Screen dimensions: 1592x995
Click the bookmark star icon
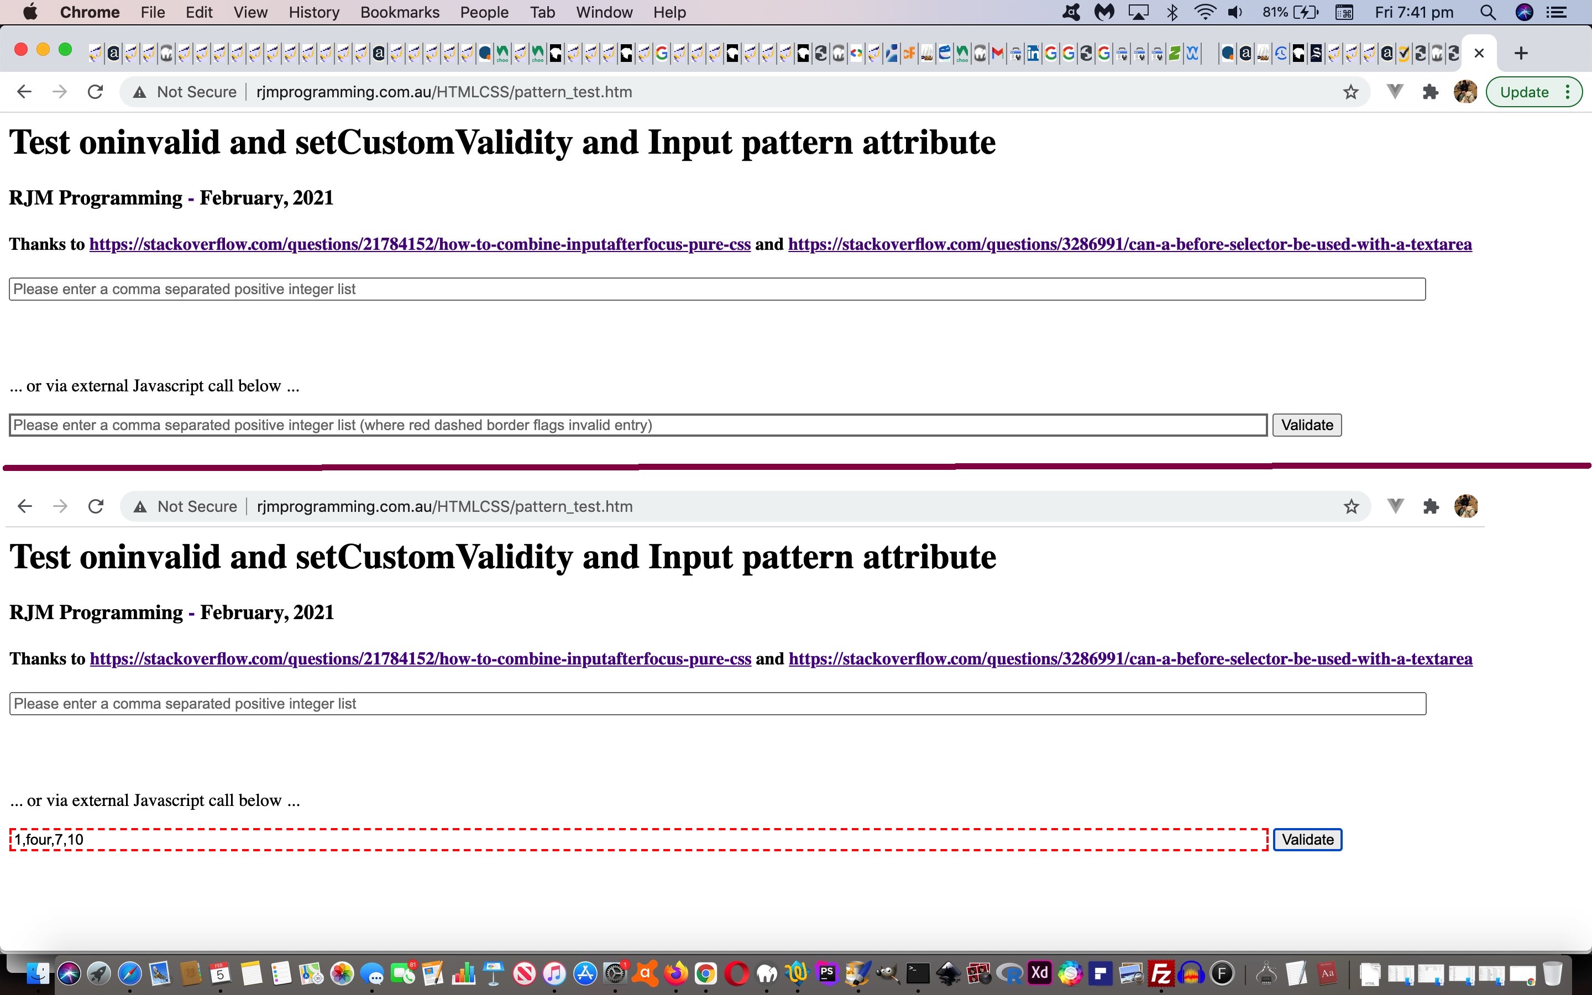(x=1350, y=92)
